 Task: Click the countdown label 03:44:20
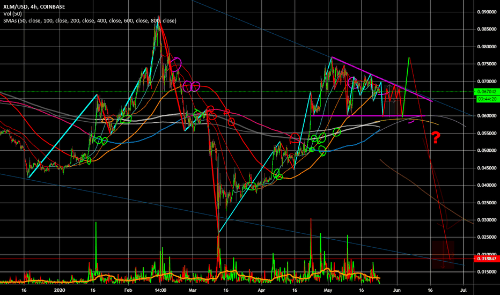point(487,99)
